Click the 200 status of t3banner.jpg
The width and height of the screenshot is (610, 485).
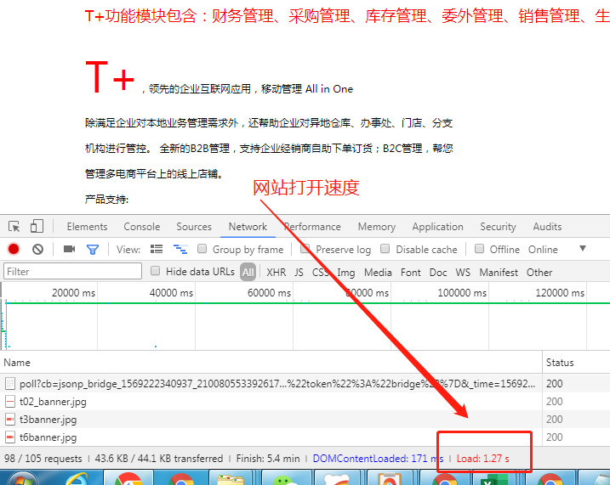(x=555, y=420)
